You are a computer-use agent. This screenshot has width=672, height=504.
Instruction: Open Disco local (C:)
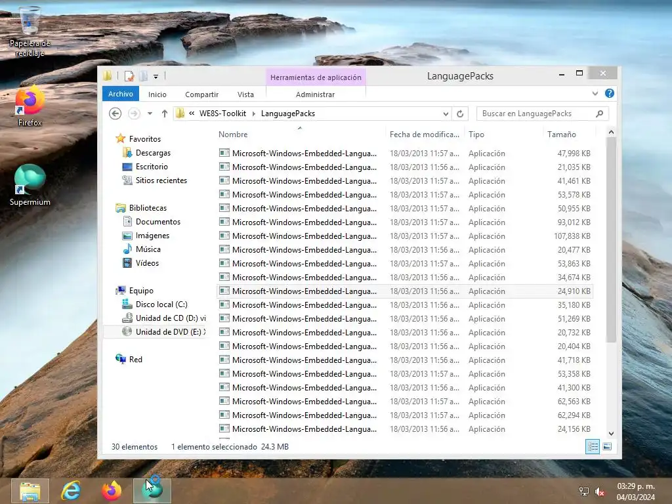coord(161,304)
